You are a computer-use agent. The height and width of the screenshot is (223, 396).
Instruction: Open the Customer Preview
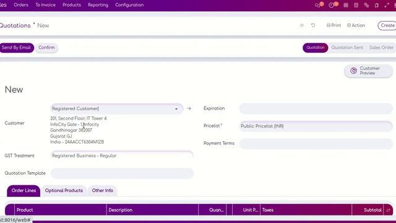(x=368, y=71)
